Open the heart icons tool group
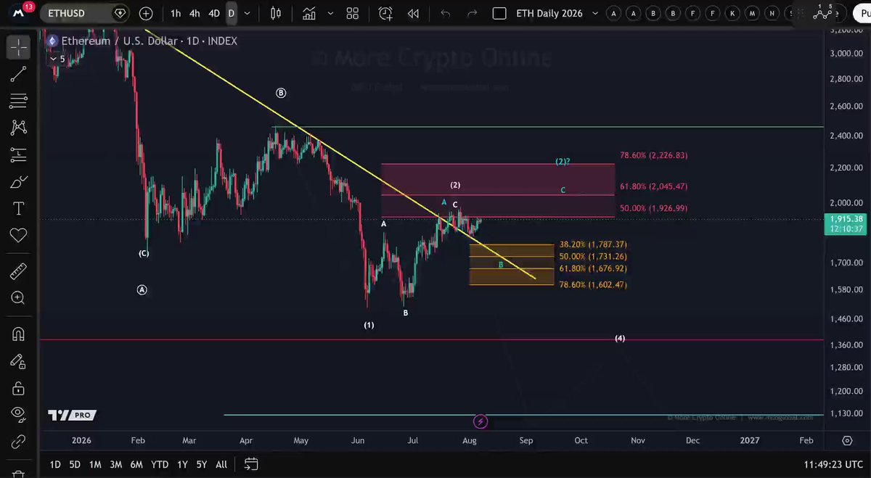 pos(18,235)
